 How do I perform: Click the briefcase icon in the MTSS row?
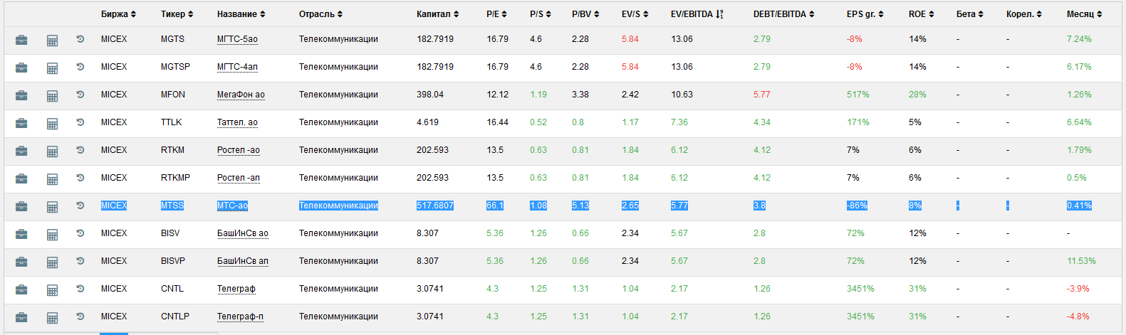(21, 206)
